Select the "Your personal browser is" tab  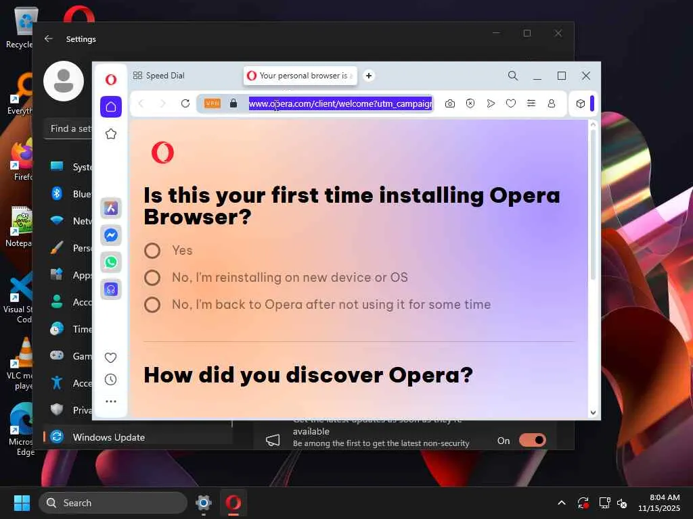pyautogui.click(x=300, y=76)
